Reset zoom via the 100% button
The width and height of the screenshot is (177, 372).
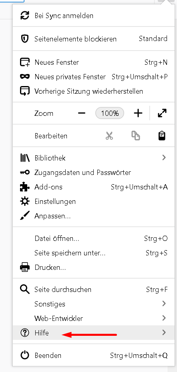[110, 113]
